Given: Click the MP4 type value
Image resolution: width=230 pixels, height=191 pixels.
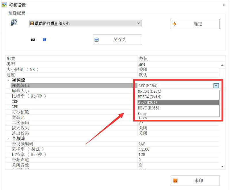Looking at the screenshot, I should [142, 64].
